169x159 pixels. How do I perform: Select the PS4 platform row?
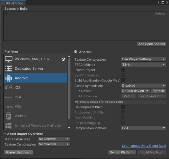pos(35,97)
